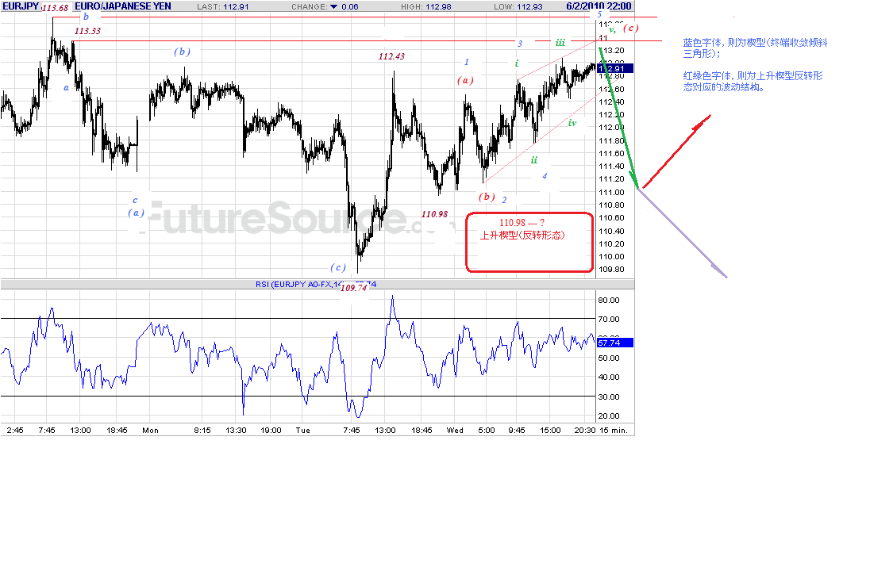Click the 13:30 time axis label

[x=236, y=430]
